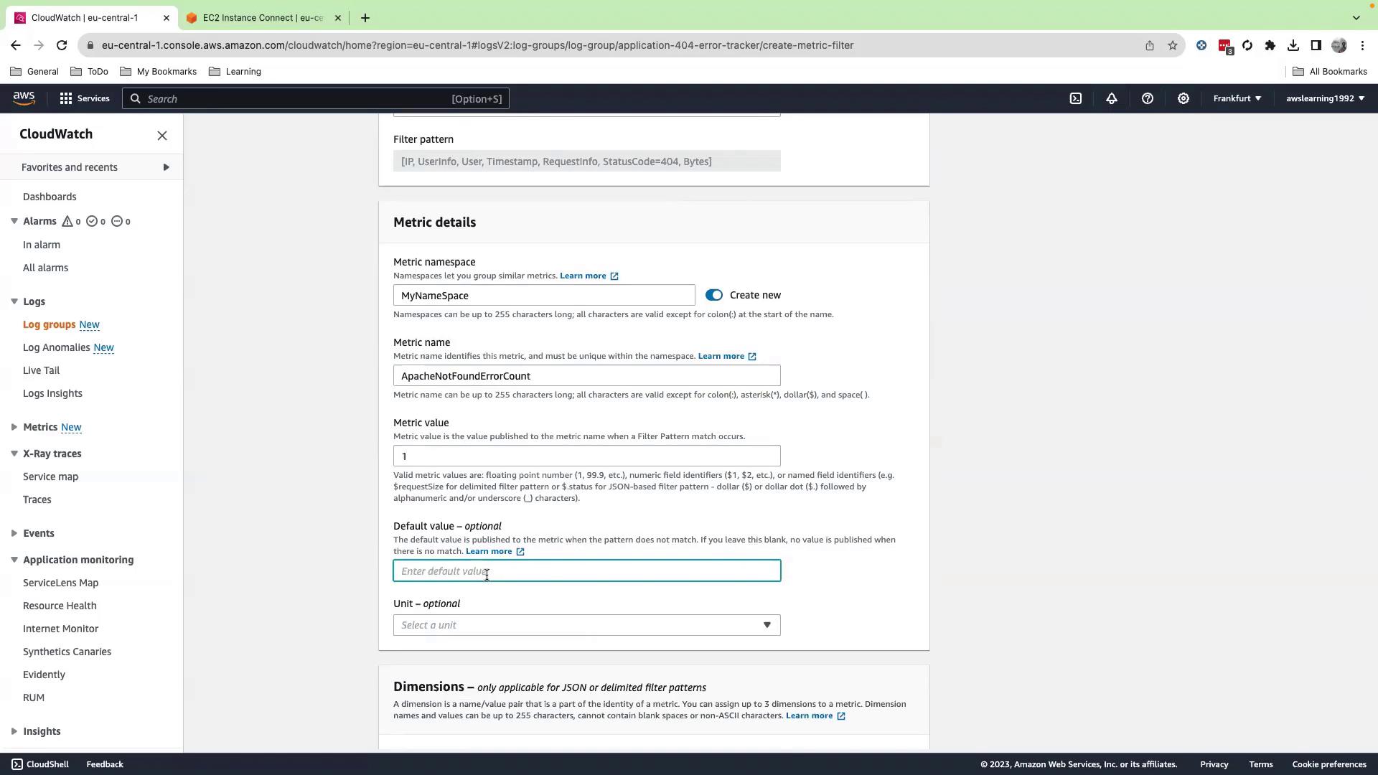Open the browser downloads icon

tap(1293, 45)
